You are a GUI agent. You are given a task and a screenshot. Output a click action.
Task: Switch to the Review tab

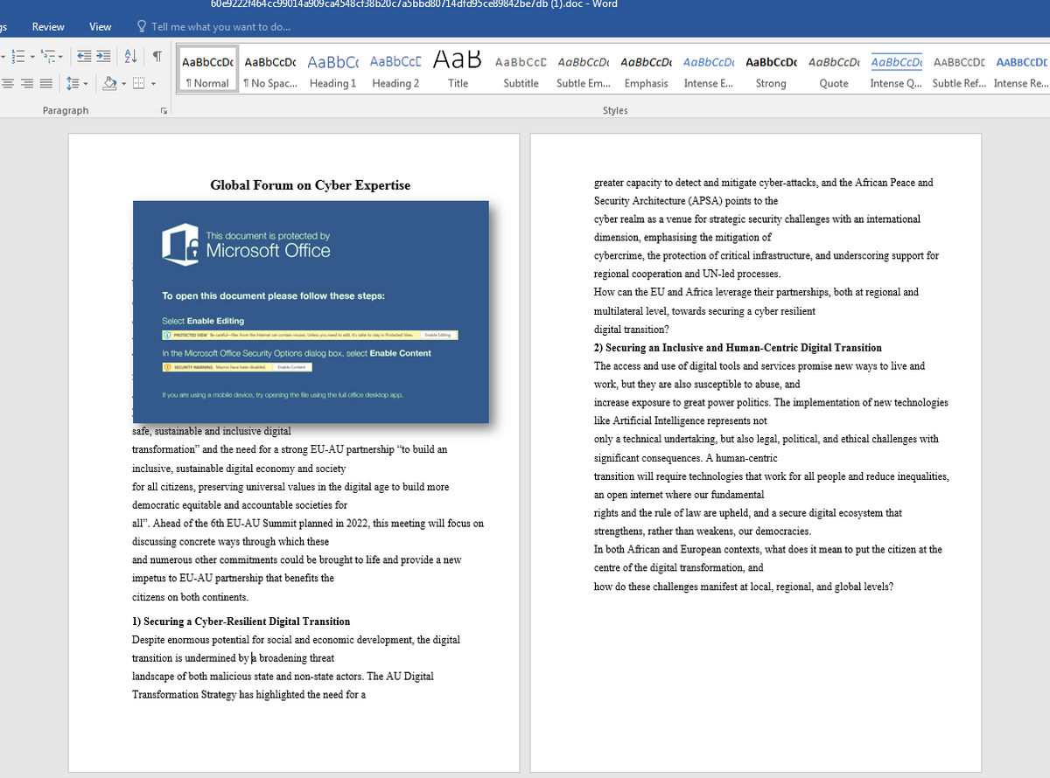(x=48, y=27)
